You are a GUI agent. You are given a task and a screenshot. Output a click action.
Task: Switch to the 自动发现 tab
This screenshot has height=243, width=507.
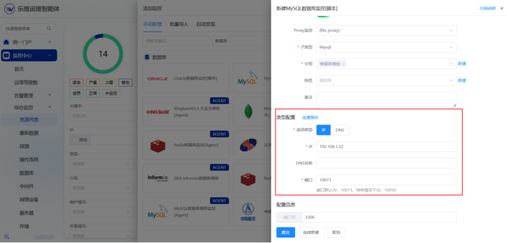(x=206, y=24)
